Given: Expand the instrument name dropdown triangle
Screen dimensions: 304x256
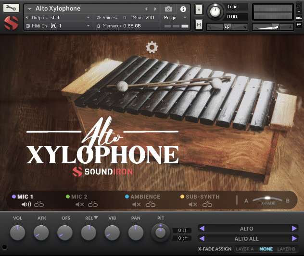Looking at the screenshot, I should [x=29, y=9].
